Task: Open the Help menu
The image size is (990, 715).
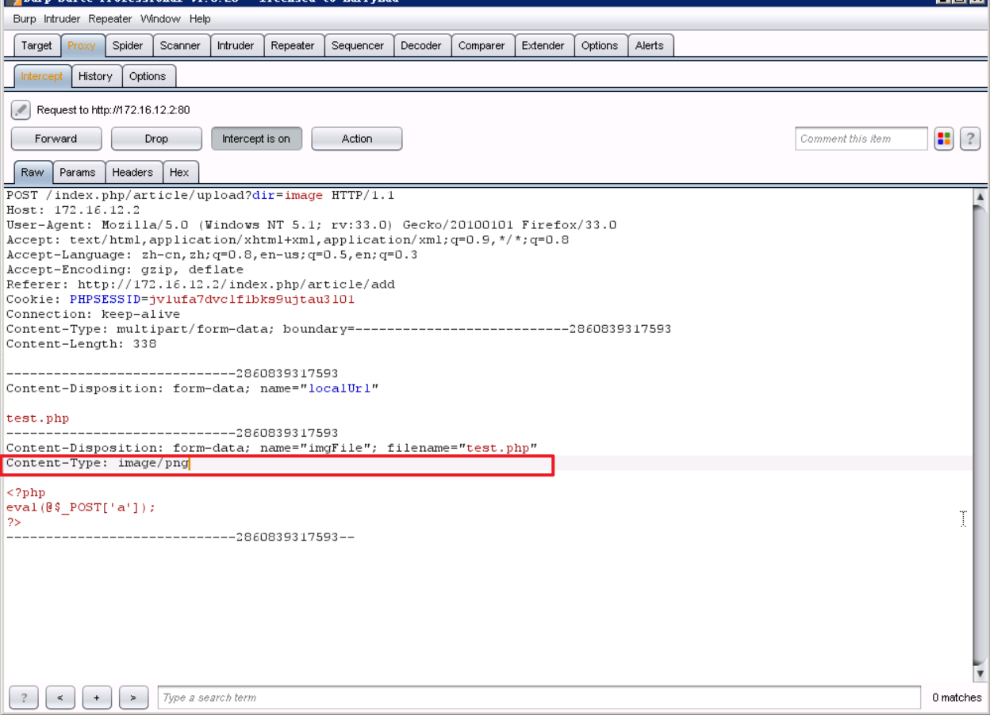Action: click(x=200, y=18)
